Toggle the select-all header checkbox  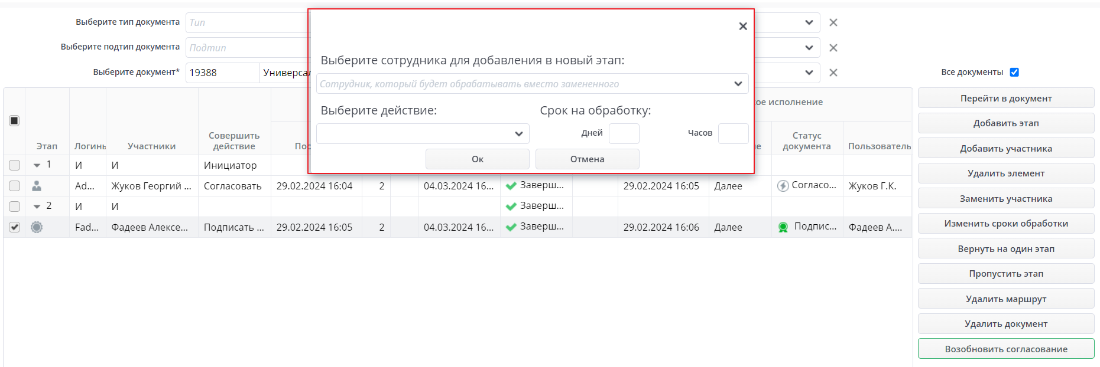click(14, 121)
